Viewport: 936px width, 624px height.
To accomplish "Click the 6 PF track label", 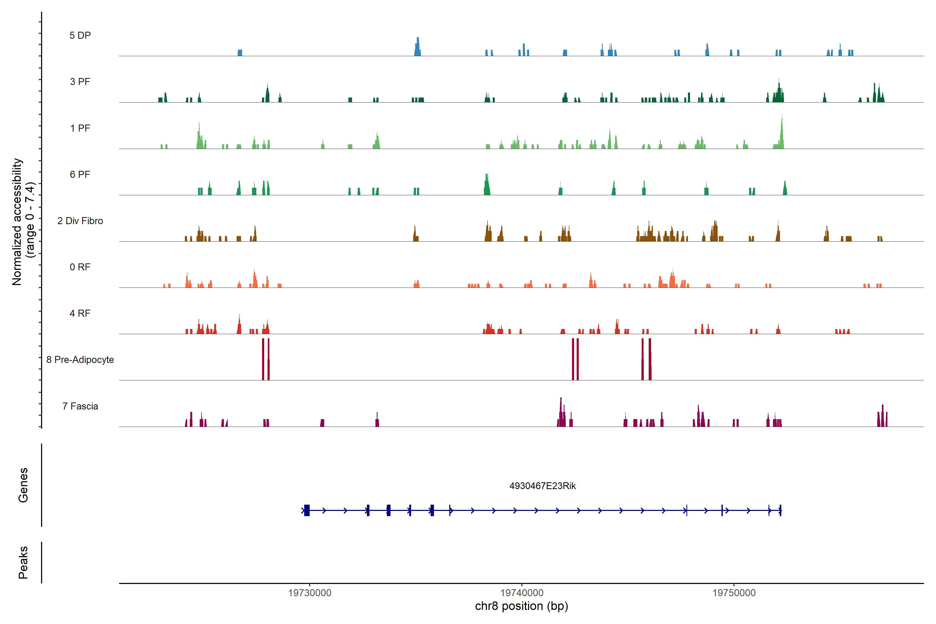I will [x=80, y=174].
